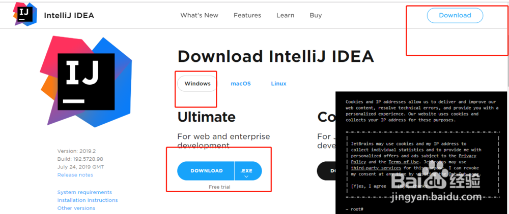Click the Download IntelliJ IDEA heading
509x214 pixels.
tap(276, 57)
